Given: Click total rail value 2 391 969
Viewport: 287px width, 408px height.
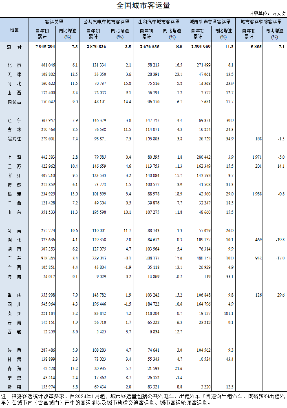Looking at the screenshot, I should 201,47.
